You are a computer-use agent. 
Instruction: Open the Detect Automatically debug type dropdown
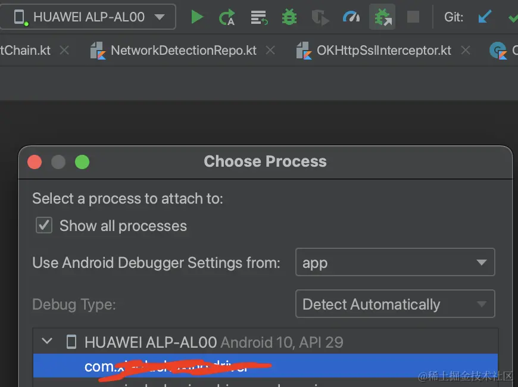pos(395,304)
